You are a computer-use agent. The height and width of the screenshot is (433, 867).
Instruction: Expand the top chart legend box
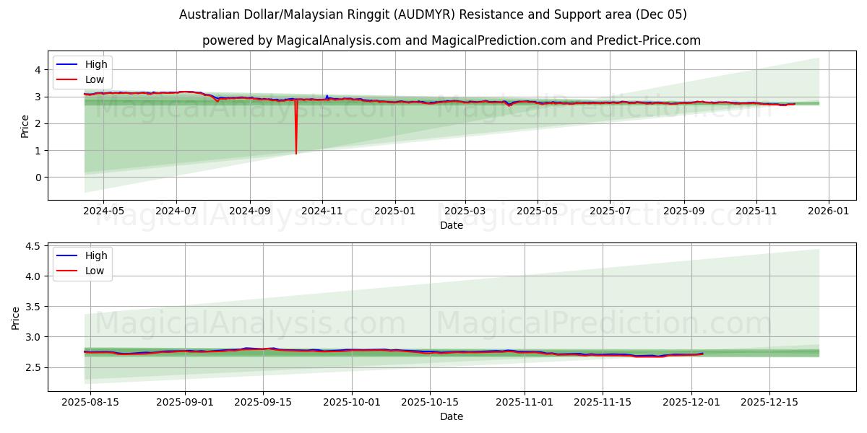pos(83,71)
